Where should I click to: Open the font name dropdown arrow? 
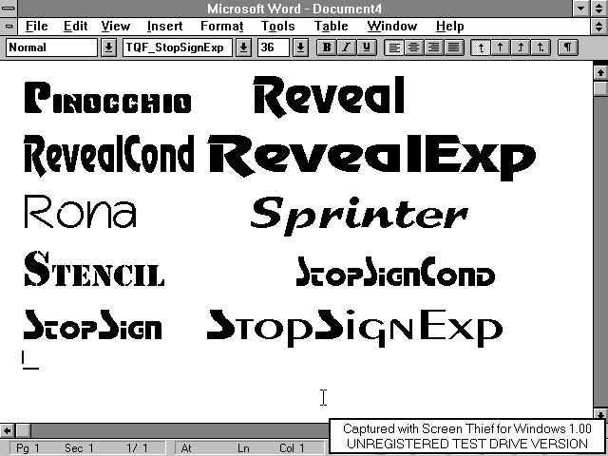click(243, 47)
